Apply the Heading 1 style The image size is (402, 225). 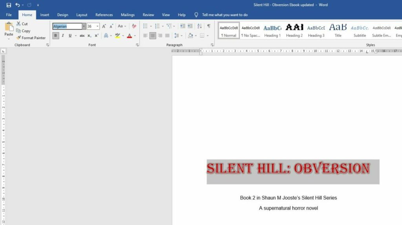[x=272, y=31]
